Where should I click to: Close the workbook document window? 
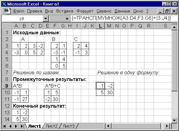pyautogui.click(x=174, y=11)
